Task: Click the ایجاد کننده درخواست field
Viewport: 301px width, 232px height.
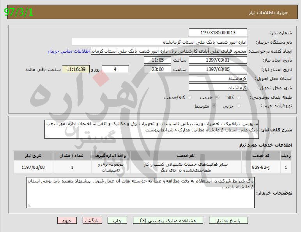Action: click(169, 51)
